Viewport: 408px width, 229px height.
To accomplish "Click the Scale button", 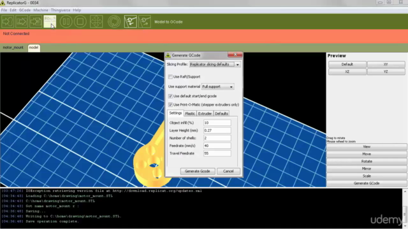I will pos(367,176).
